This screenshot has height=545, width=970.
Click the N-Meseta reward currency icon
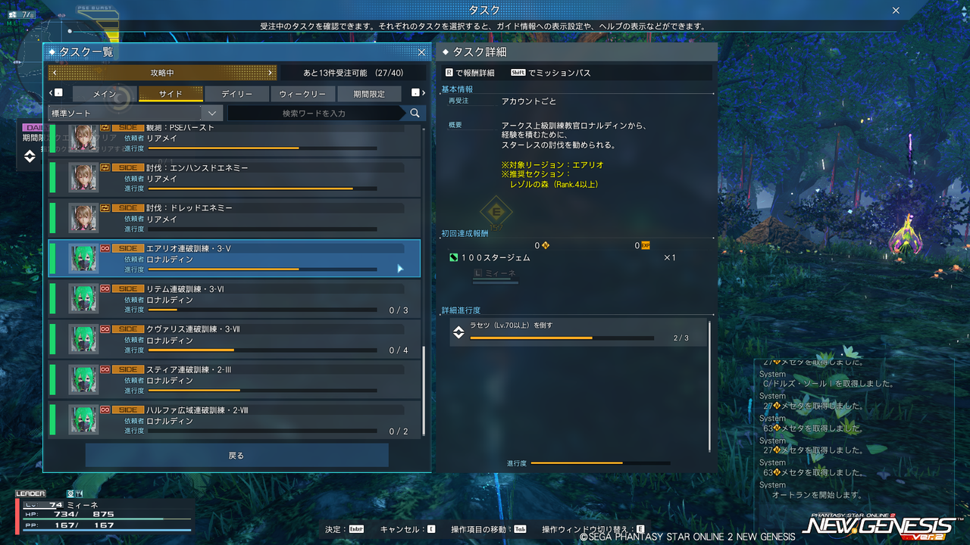(x=546, y=245)
